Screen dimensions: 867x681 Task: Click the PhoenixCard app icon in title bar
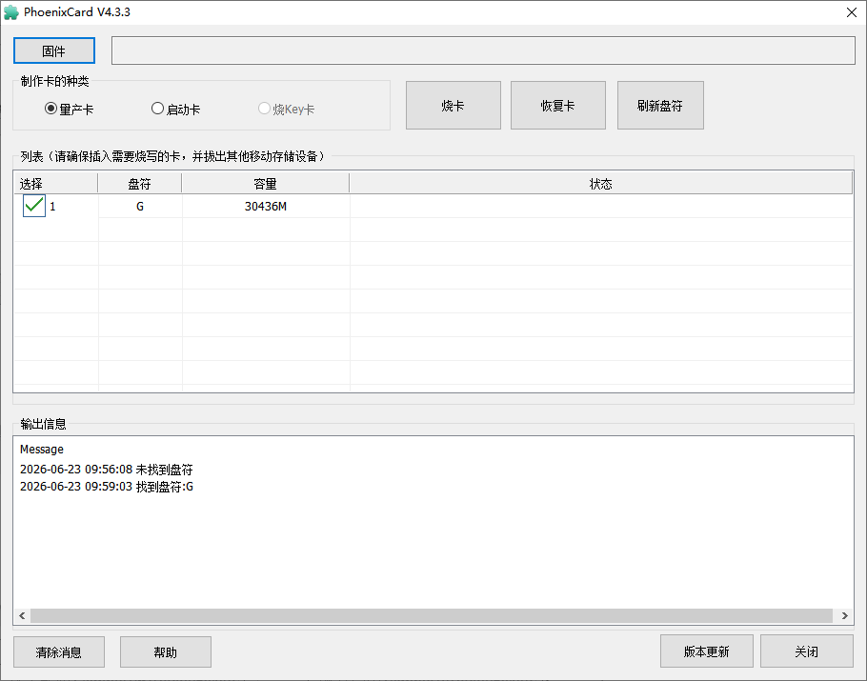(x=11, y=12)
